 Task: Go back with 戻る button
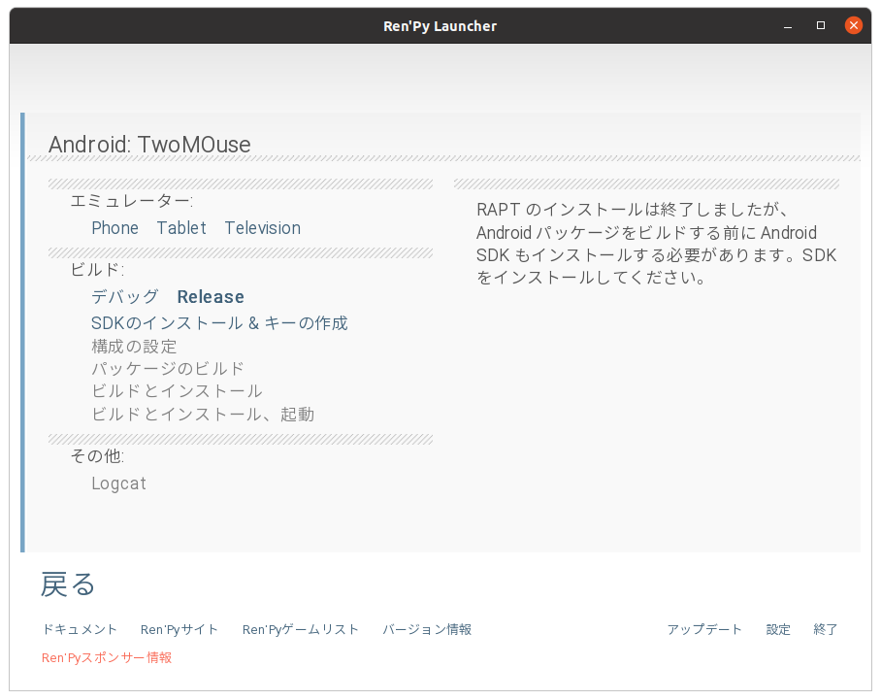[x=67, y=584]
